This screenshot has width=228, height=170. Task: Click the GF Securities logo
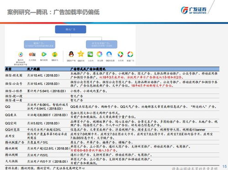193,10
